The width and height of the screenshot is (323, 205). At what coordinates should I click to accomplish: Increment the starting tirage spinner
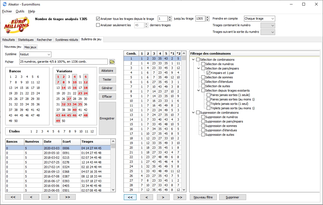170,17
